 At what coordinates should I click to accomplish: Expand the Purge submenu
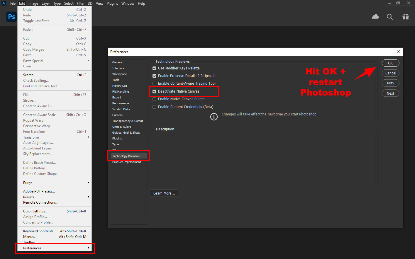point(55,183)
